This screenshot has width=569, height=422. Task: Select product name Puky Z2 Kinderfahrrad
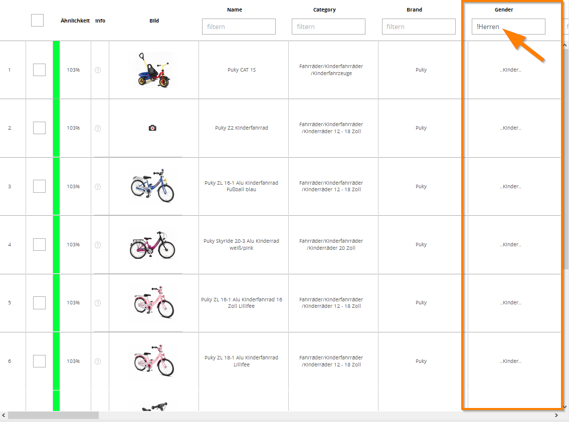click(242, 128)
